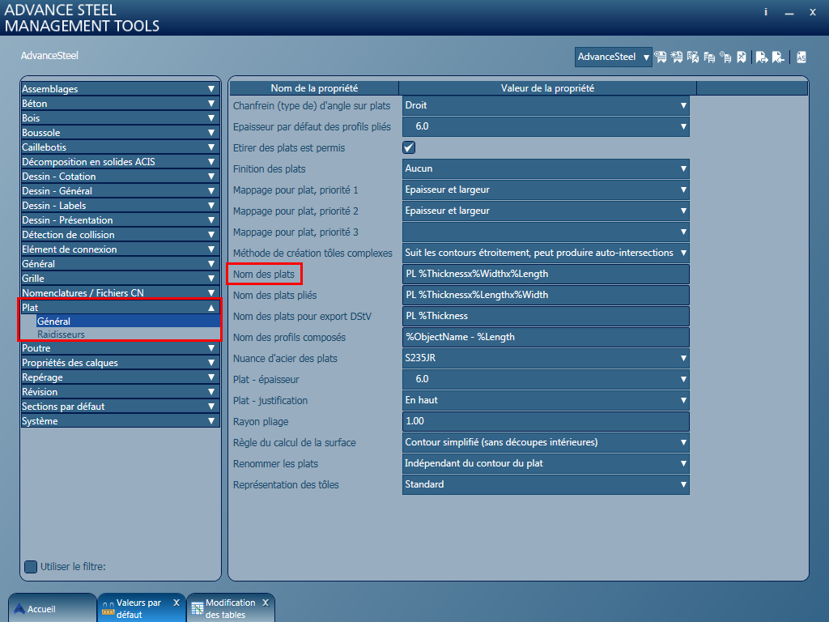
Task: Click the 'Nom des plats' value field
Action: coord(546,274)
